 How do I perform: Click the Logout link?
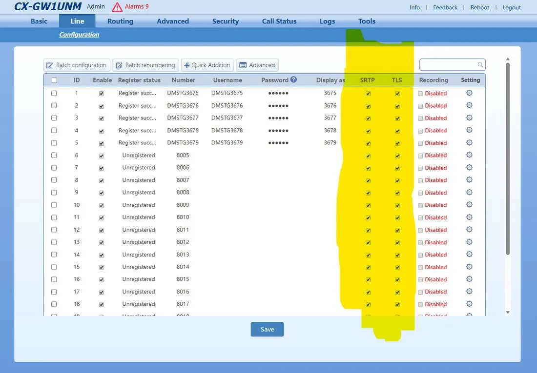pos(511,7)
